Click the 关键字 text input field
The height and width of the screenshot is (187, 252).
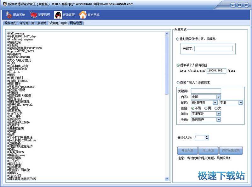[x=213, y=49]
